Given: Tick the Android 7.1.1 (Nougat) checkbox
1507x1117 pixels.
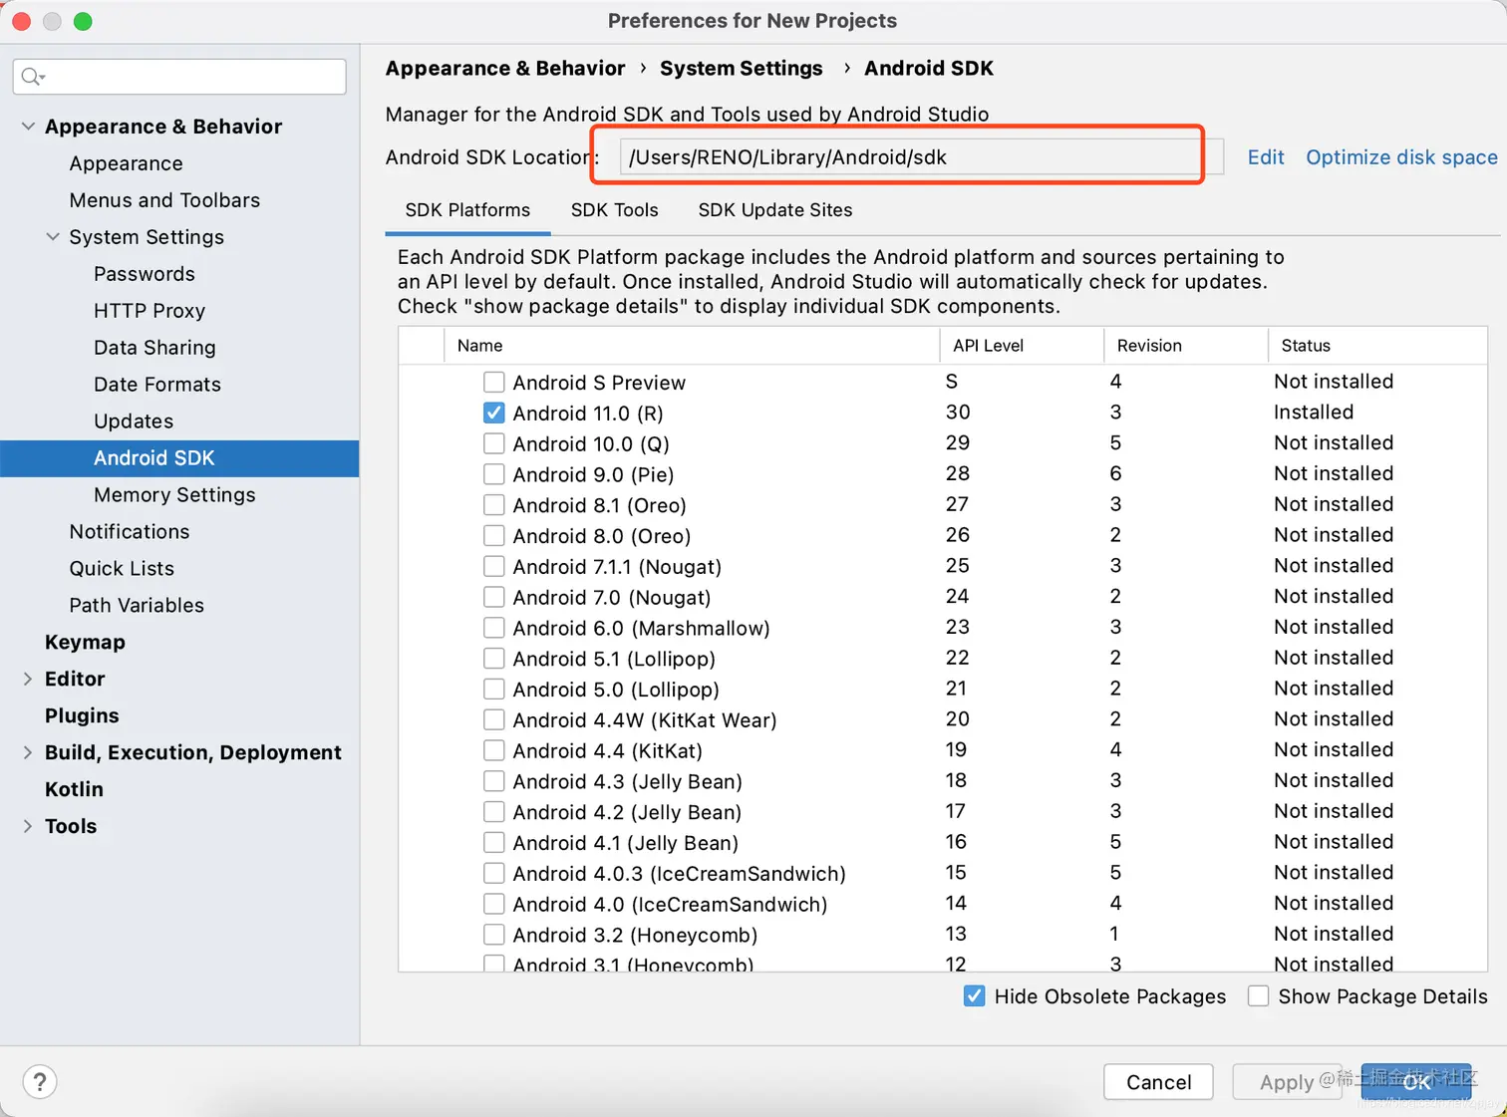Looking at the screenshot, I should pos(493,567).
